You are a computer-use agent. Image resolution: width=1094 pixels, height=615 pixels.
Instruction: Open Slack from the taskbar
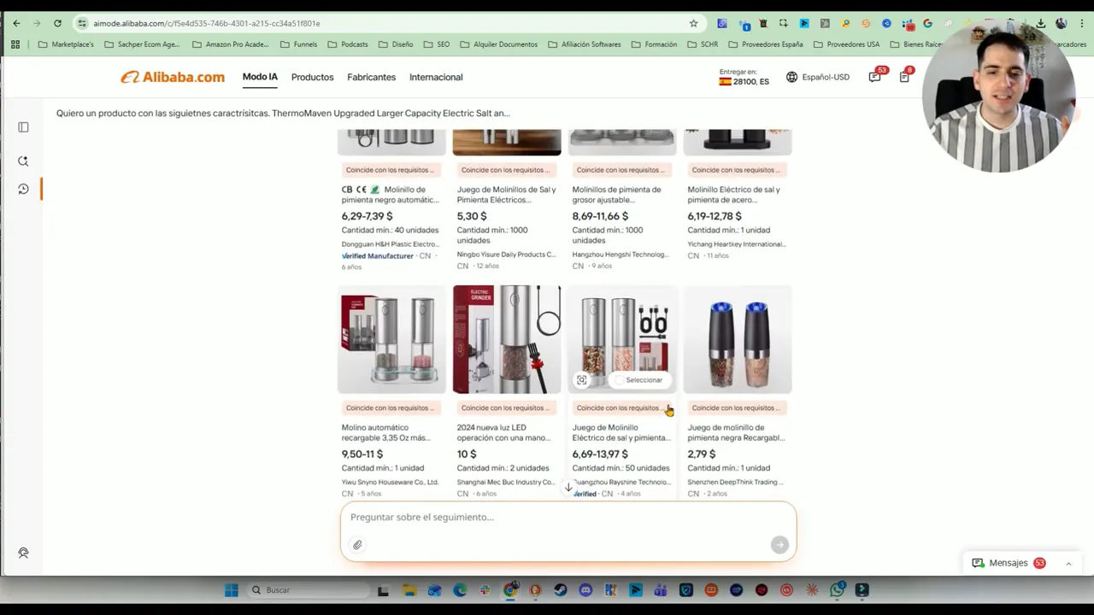pos(485,590)
